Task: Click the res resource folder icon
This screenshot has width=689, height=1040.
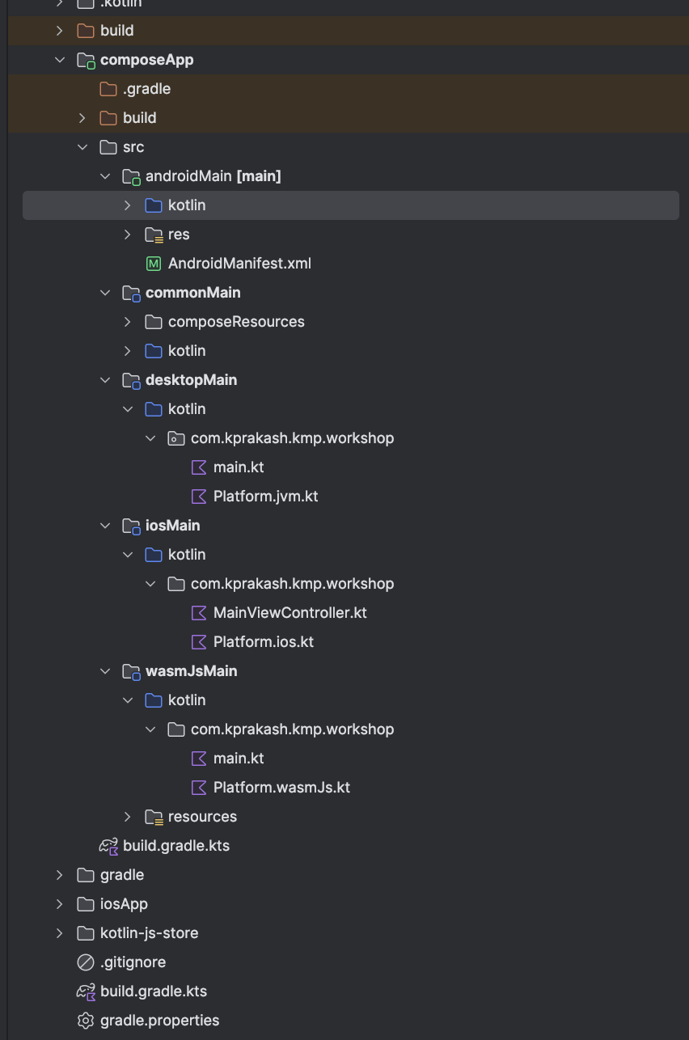Action: [154, 235]
